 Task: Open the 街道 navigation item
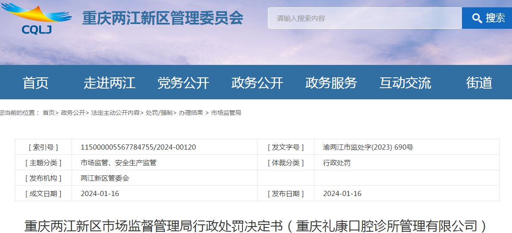point(479,83)
